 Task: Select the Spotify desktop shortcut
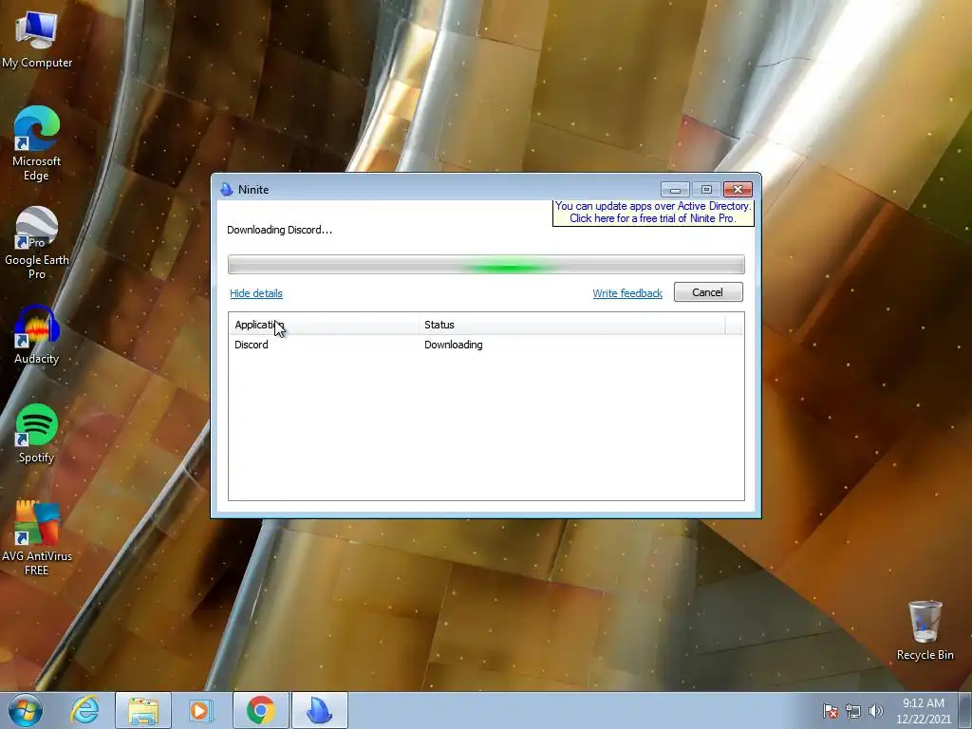[x=37, y=434]
